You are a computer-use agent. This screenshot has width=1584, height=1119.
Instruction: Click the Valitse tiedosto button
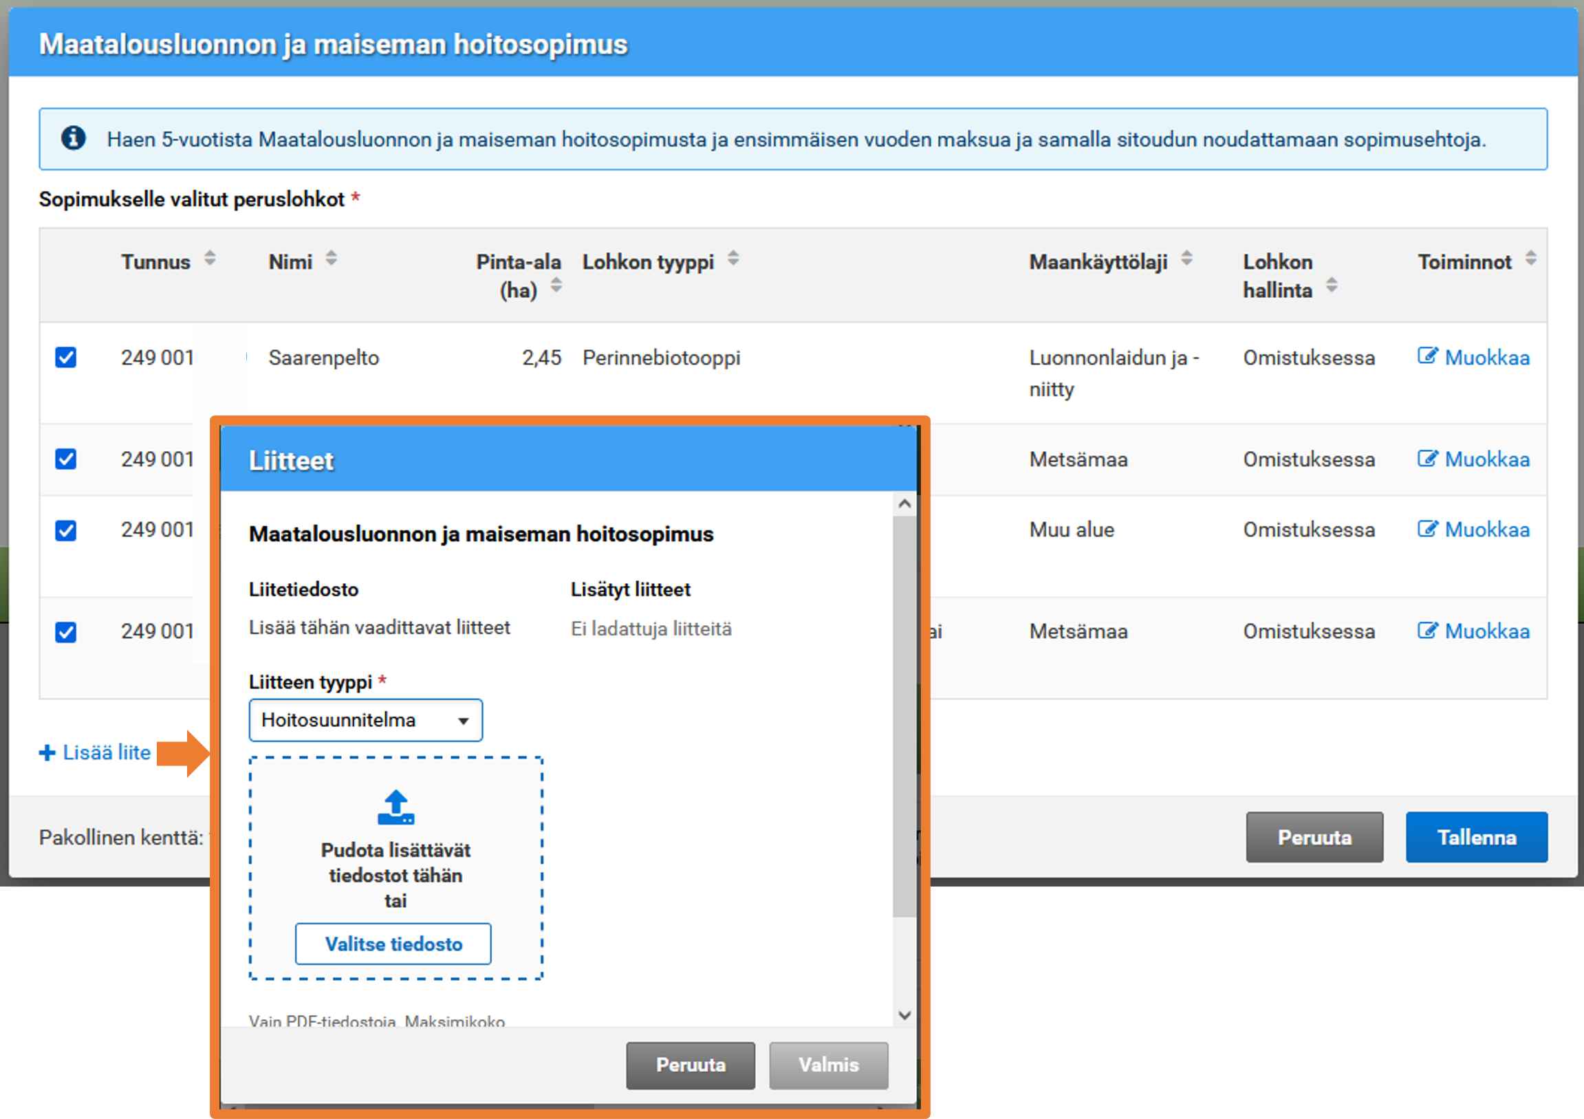click(x=393, y=944)
